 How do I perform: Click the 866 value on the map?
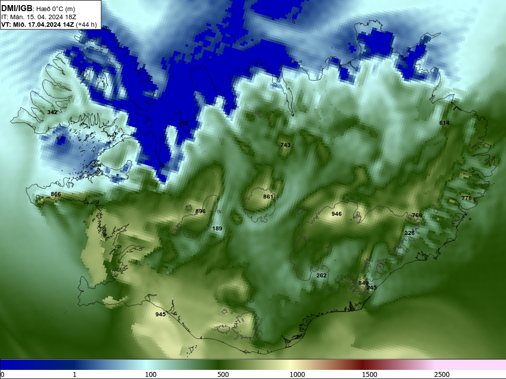pos(56,194)
